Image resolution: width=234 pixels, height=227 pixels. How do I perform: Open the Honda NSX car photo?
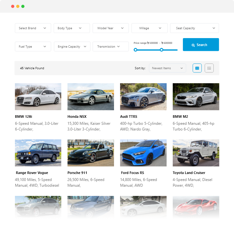click(x=91, y=97)
